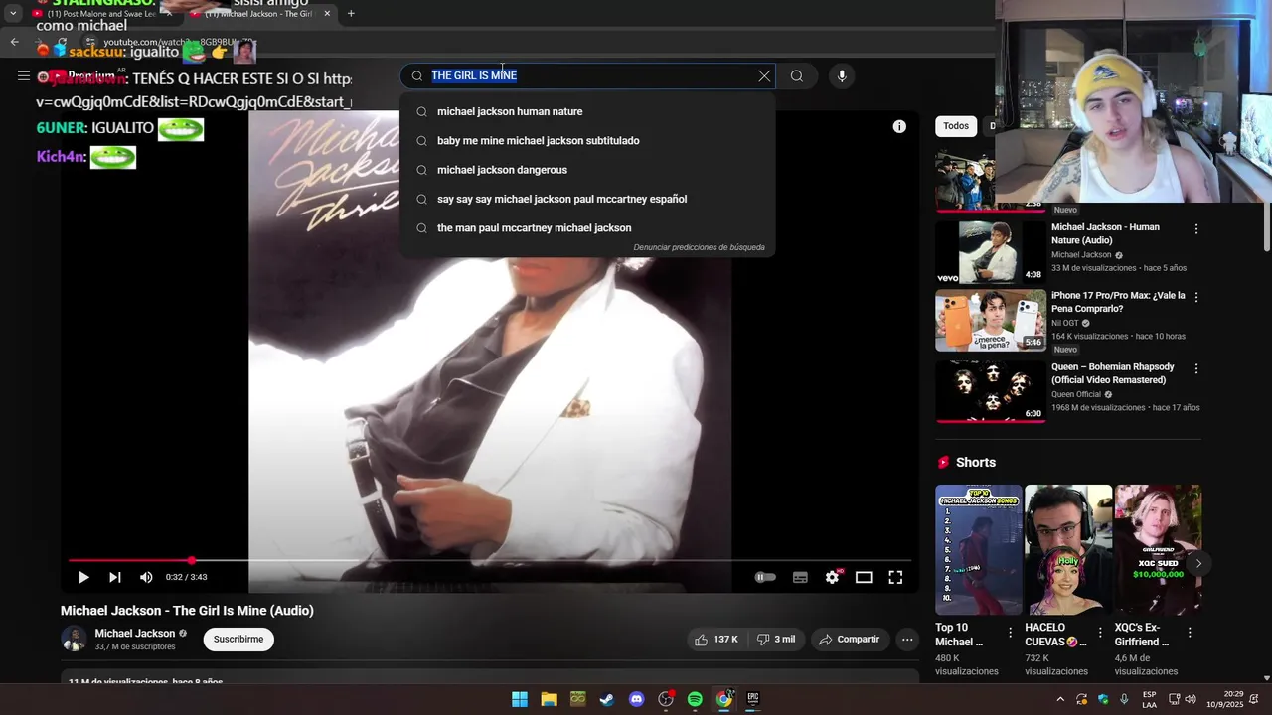Open a new browser tab with plus
Screen dimensions: 1272x715
351,14
